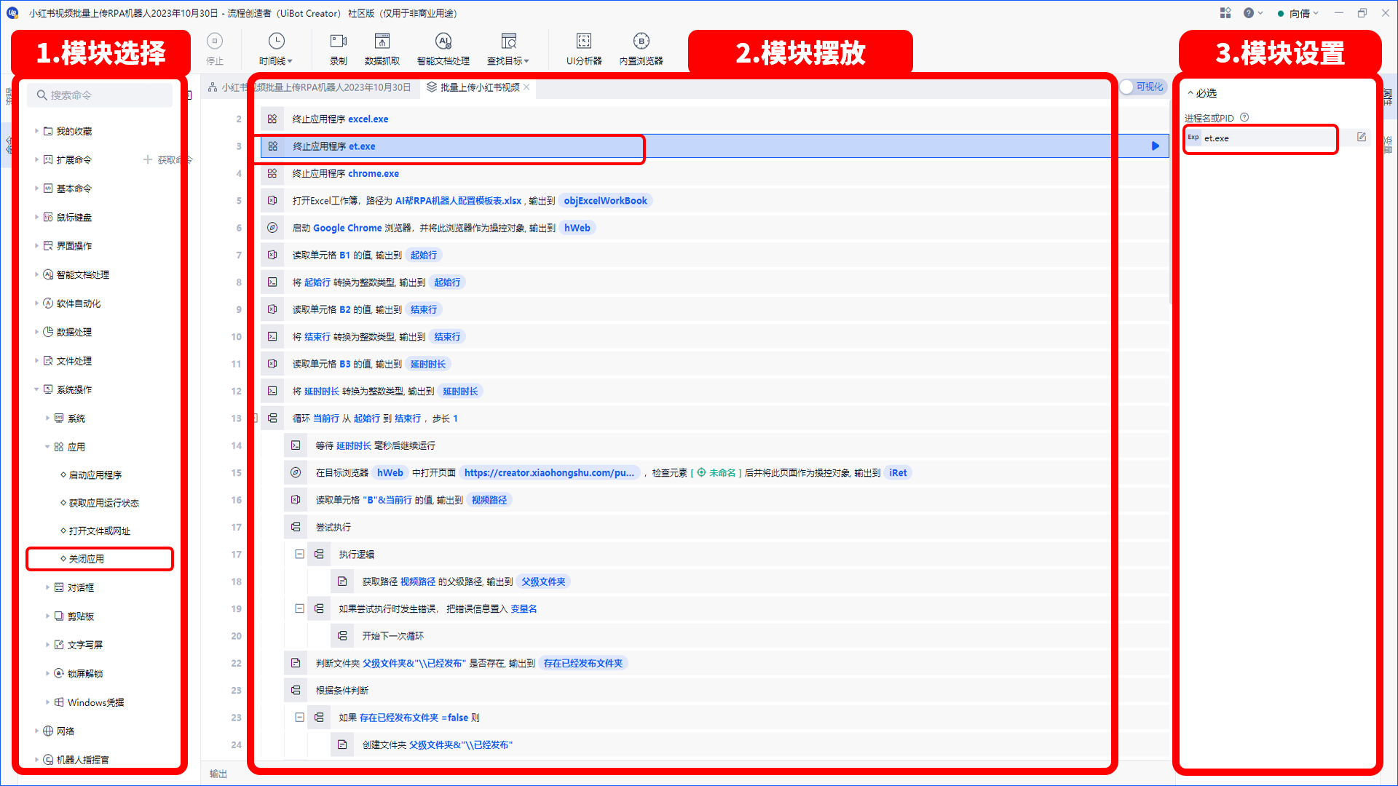Collapse the 系统操作 tree node
Image resolution: width=1398 pixels, height=786 pixels.
(x=36, y=389)
